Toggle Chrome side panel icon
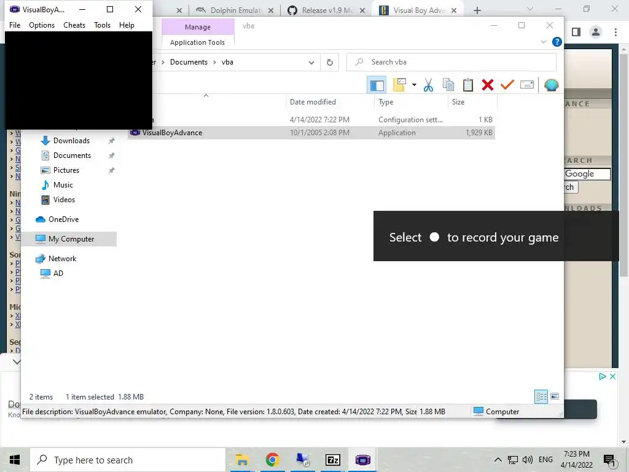 pyautogui.click(x=576, y=32)
